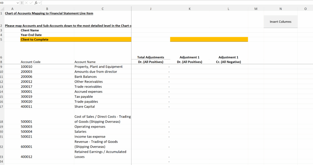Select account code 200006 cell
Viewport: 313px width, 165px height.
click(27, 77)
